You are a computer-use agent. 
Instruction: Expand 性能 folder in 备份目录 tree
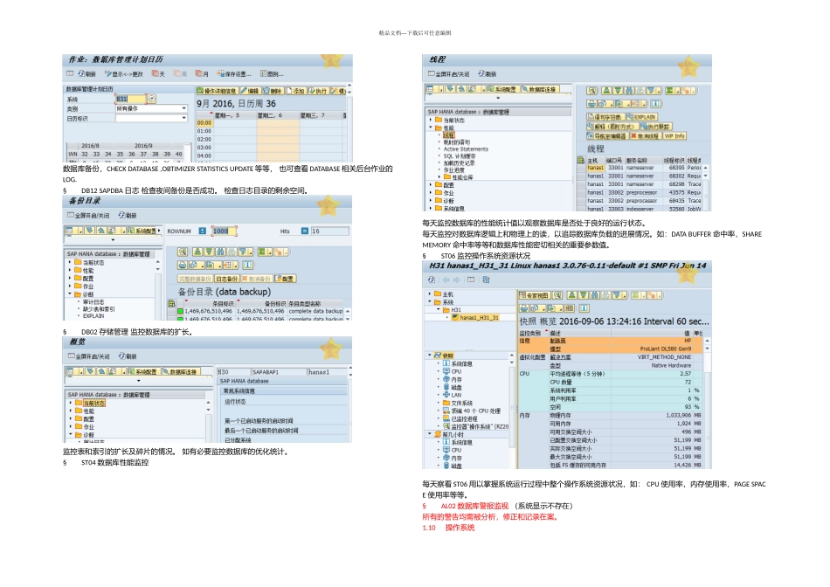70,271
